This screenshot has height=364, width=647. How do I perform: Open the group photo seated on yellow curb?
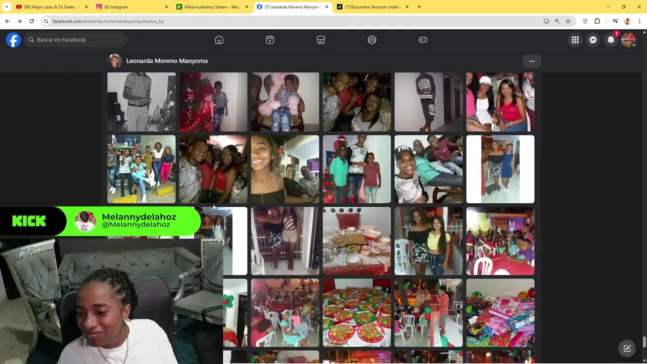142,169
